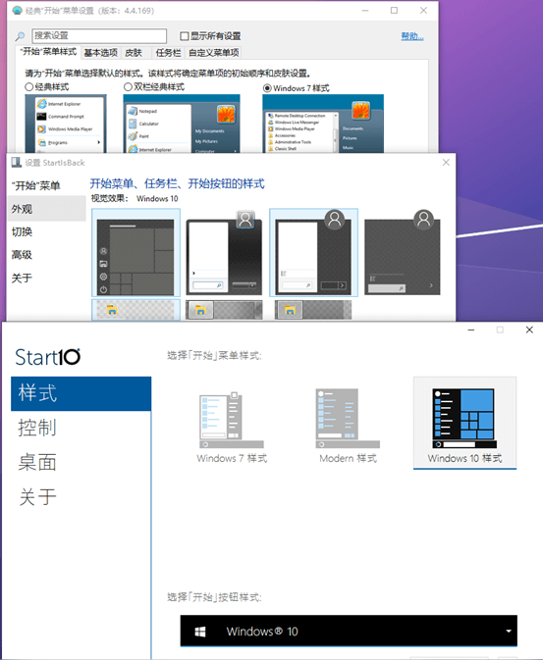The width and height of the screenshot is (543, 660).
Task: Switch to the 基本选项 tab
Action: 101,53
